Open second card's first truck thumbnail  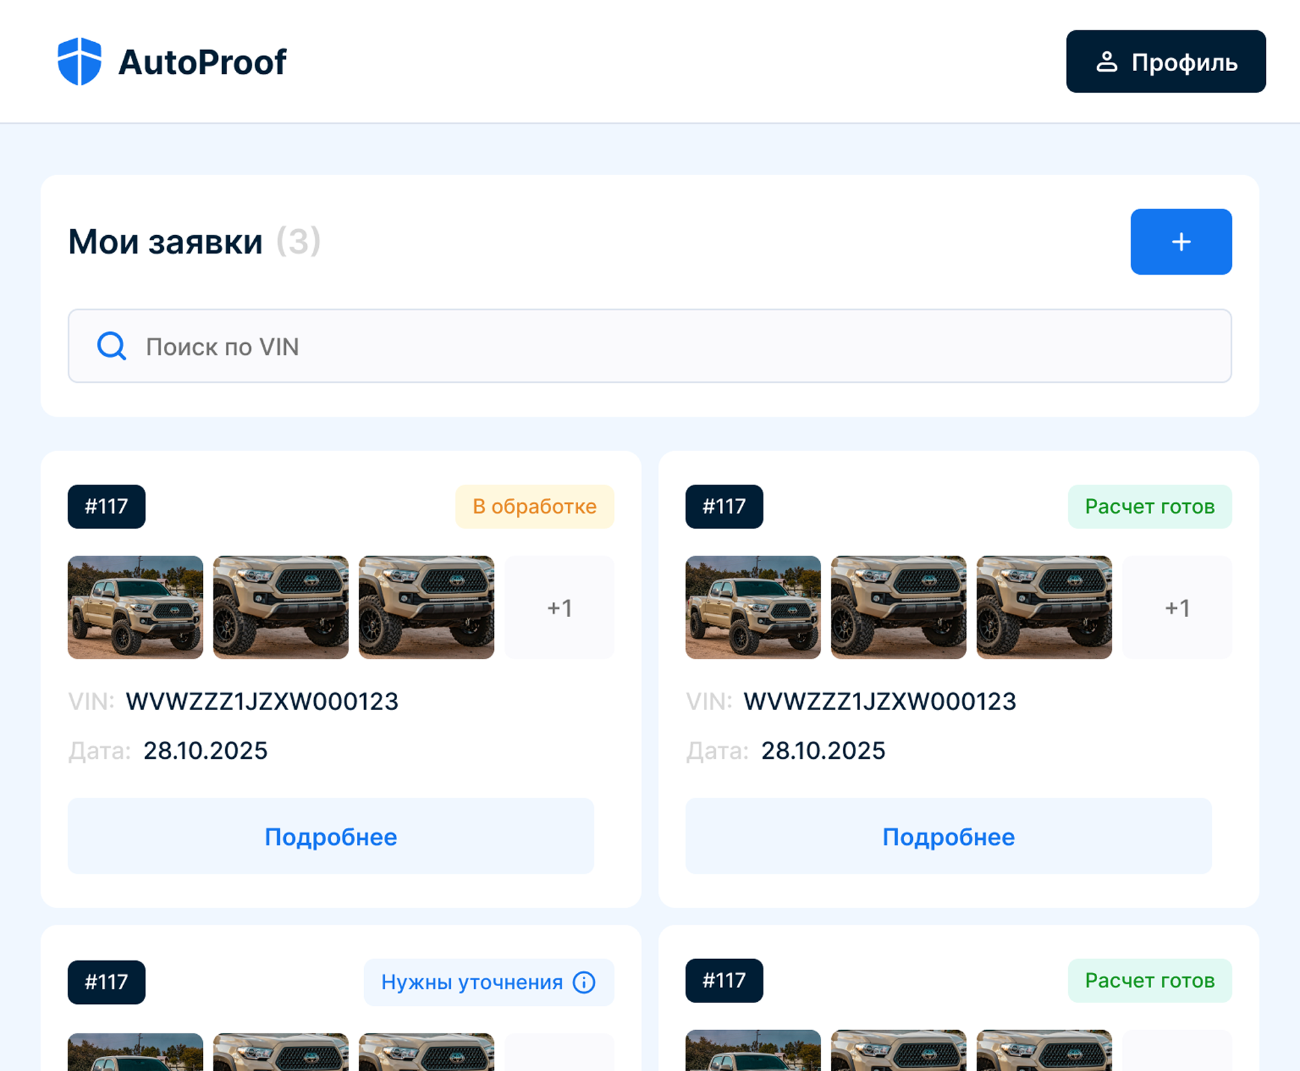753,607
